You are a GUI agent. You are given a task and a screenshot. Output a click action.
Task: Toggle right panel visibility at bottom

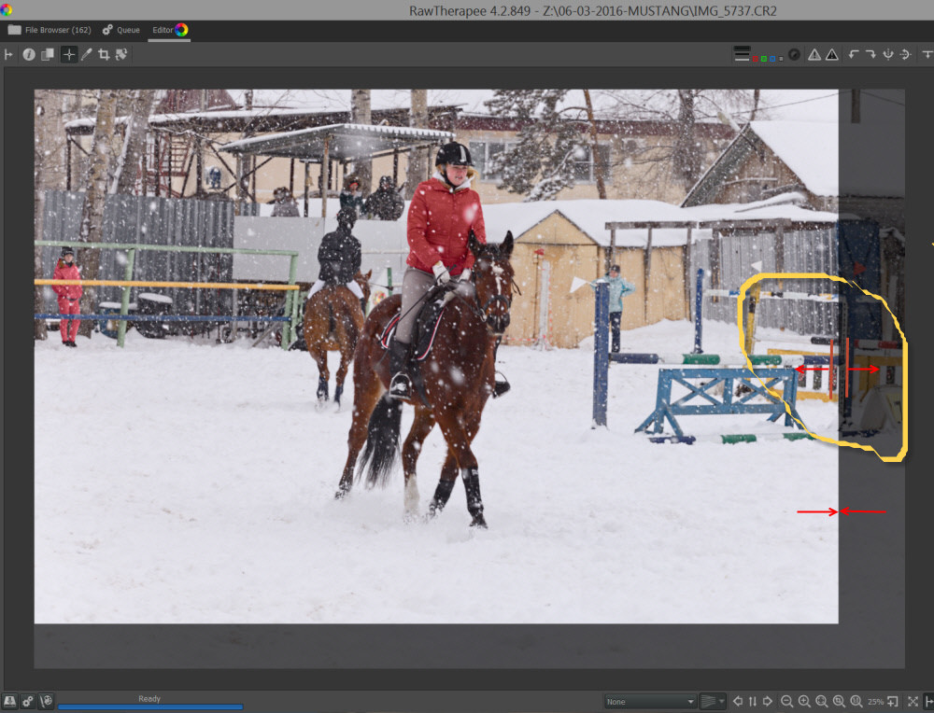coord(928,702)
